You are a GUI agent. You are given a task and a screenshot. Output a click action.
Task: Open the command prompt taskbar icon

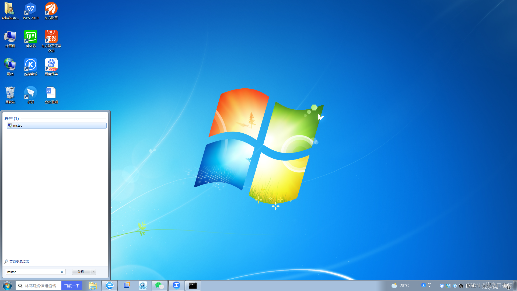pos(193,286)
